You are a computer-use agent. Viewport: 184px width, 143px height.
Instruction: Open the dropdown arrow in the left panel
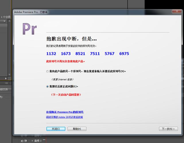tap(4, 21)
